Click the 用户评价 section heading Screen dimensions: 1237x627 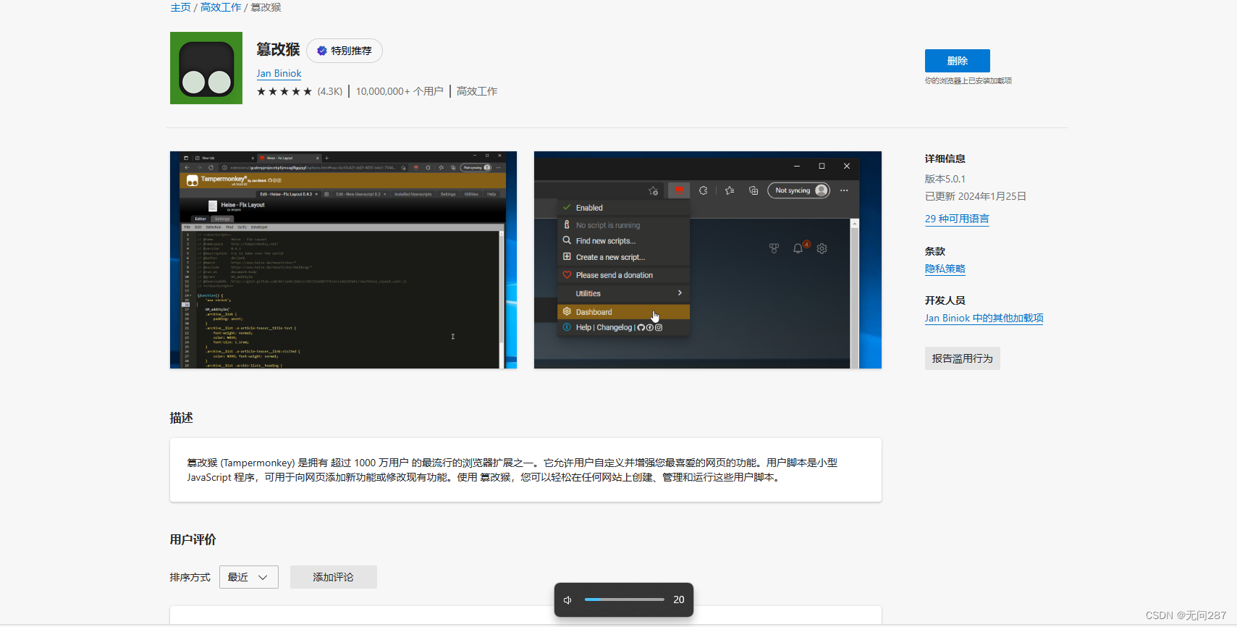tap(193, 539)
